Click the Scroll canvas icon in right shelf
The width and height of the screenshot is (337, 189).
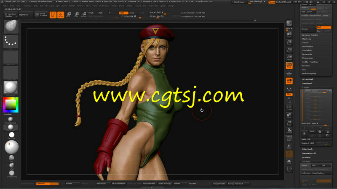pyautogui.click(x=289, y=35)
